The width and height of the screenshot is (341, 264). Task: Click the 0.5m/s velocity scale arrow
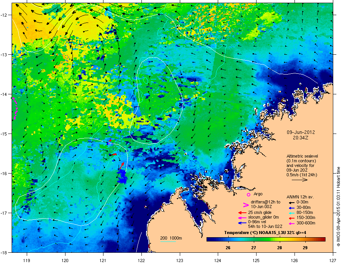coord(300,180)
